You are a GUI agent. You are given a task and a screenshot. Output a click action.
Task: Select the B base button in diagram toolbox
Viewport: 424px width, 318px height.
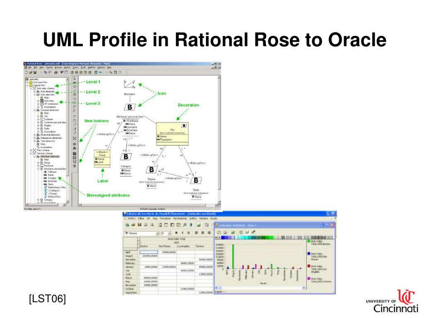75,166
